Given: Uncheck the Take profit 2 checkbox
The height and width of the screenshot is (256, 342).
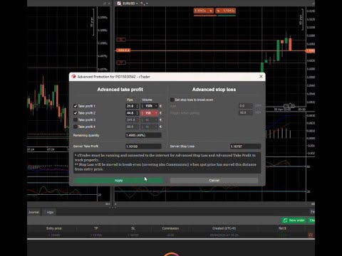Looking at the screenshot, I should pyautogui.click(x=76, y=113).
